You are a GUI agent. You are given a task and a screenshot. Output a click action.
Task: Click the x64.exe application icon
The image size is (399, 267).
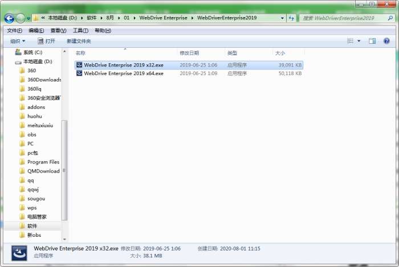coord(79,73)
